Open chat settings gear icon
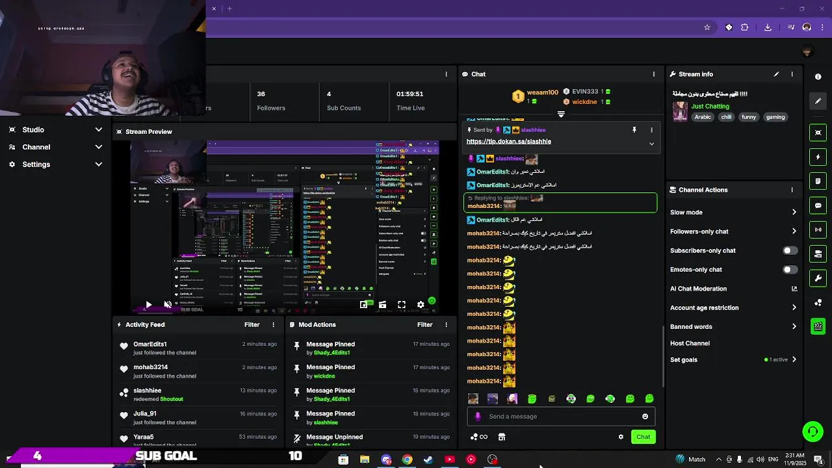Viewport: 832px width, 468px height. (621, 437)
